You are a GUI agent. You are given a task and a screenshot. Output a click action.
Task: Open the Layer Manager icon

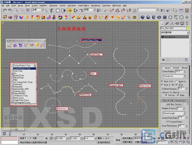[x=175, y=11]
